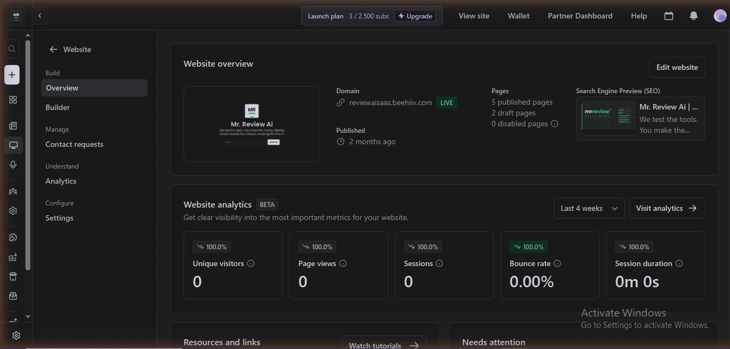Expand the Last 4 weeks dropdown
The width and height of the screenshot is (730, 349).
(589, 208)
